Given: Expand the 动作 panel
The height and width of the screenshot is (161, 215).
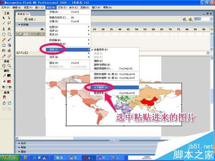Looking at the screenshot, I should 19,143.
